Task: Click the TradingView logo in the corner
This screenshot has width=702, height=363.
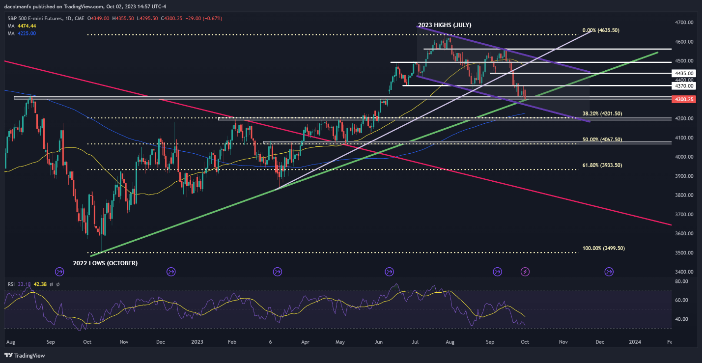Action: (x=25, y=355)
